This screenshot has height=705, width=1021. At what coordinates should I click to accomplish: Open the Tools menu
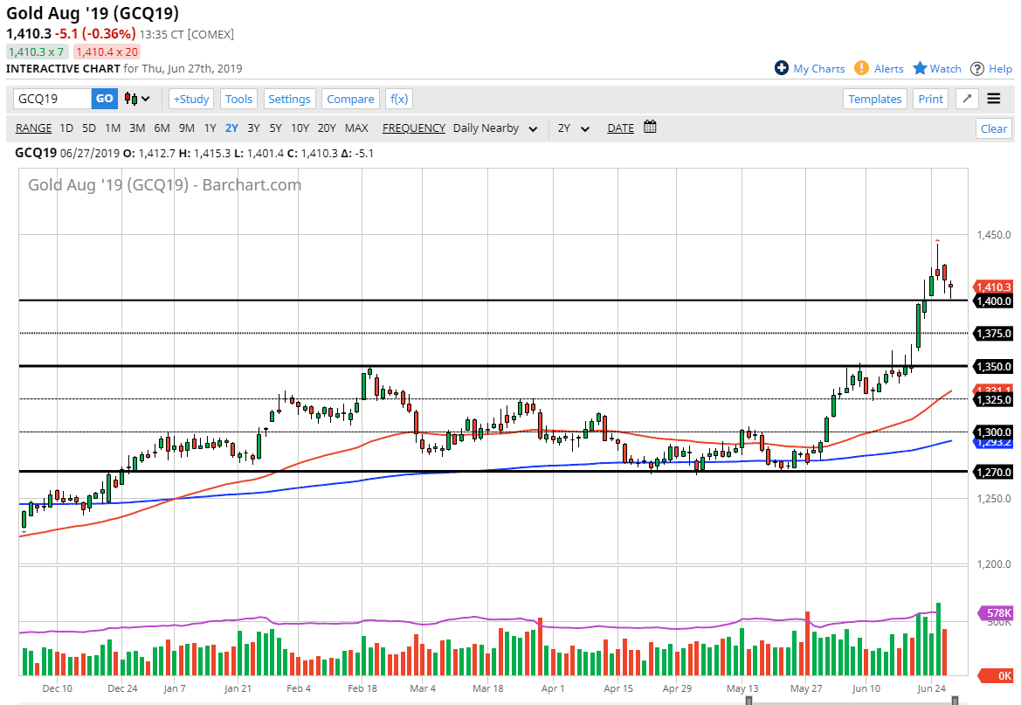click(238, 99)
